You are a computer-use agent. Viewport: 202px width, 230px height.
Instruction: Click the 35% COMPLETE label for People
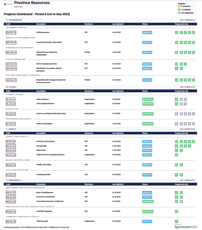[187, 129]
